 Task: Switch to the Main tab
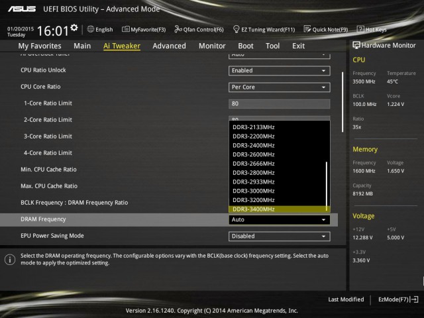pos(82,46)
